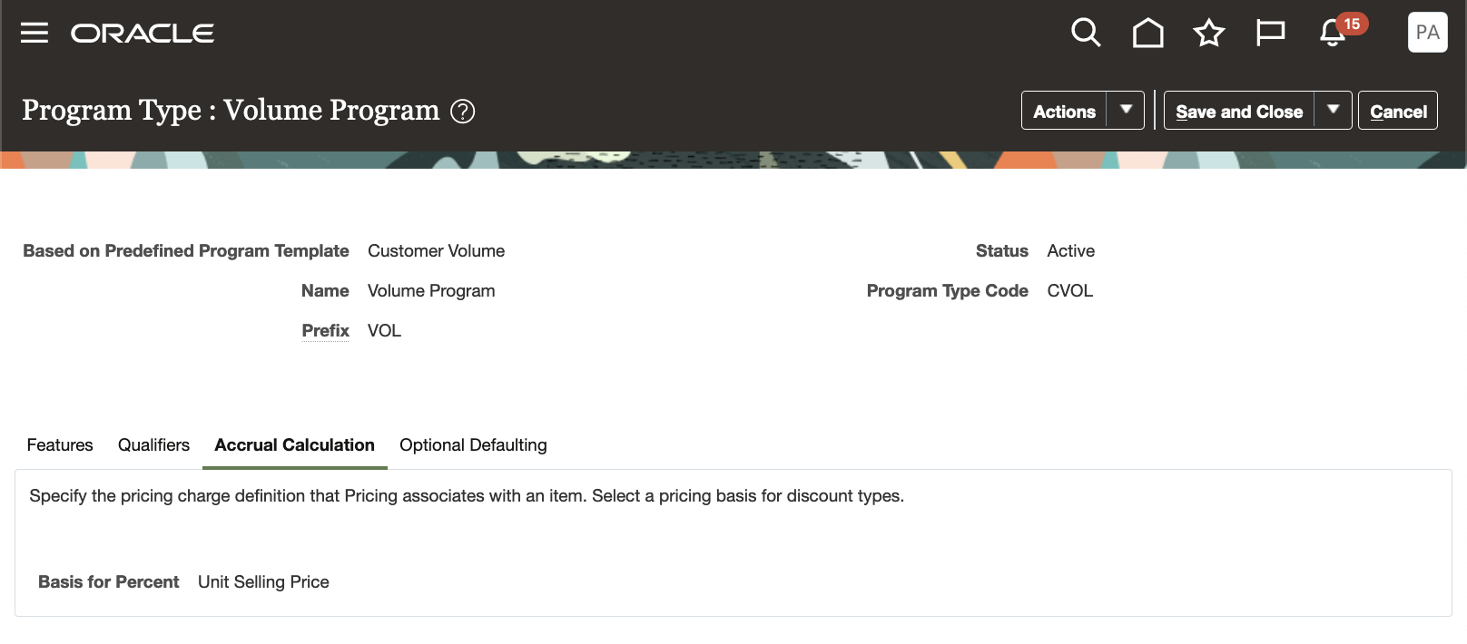
Task: Open the navigation hamburger menu
Action: [34, 33]
